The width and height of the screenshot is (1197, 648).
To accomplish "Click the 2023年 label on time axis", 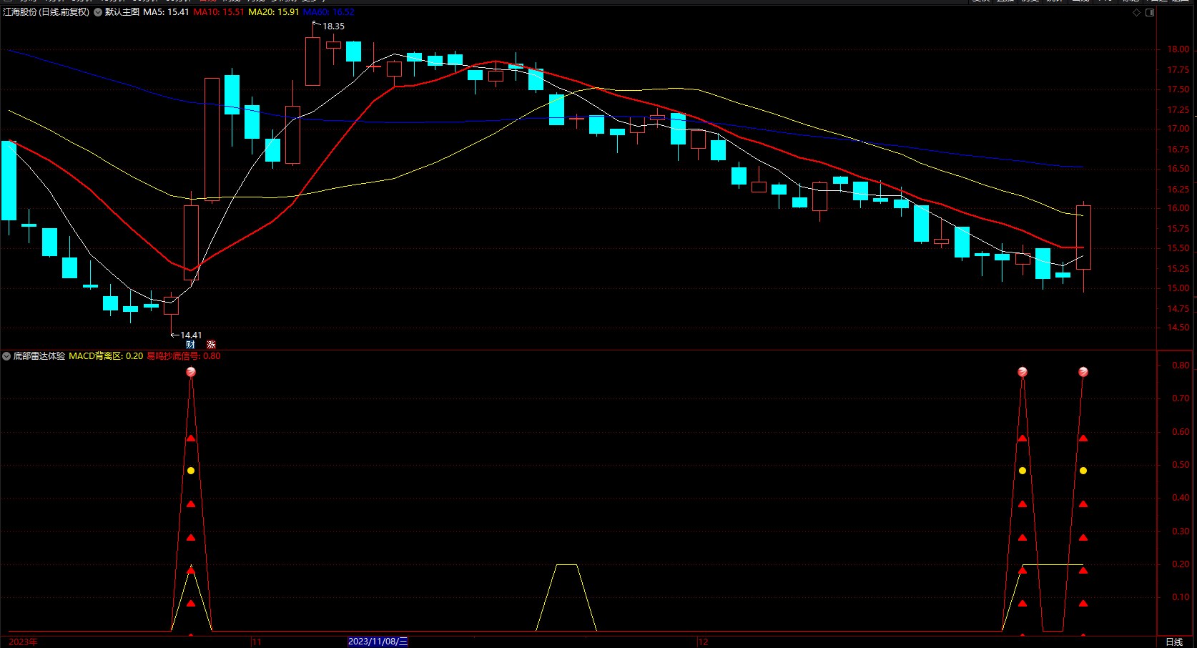I will [x=23, y=642].
